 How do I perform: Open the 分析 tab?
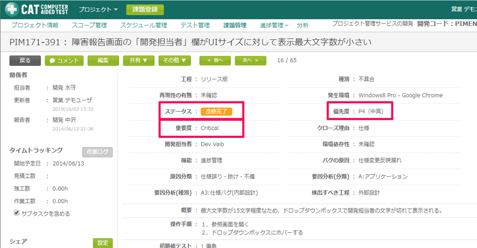(x=303, y=25)
